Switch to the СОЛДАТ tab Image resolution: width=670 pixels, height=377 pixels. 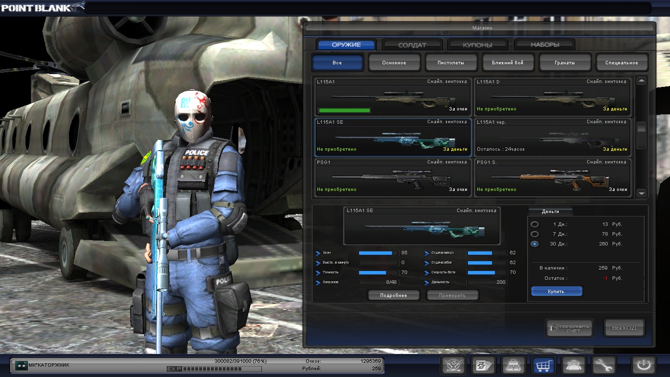[x=412, y=45]
